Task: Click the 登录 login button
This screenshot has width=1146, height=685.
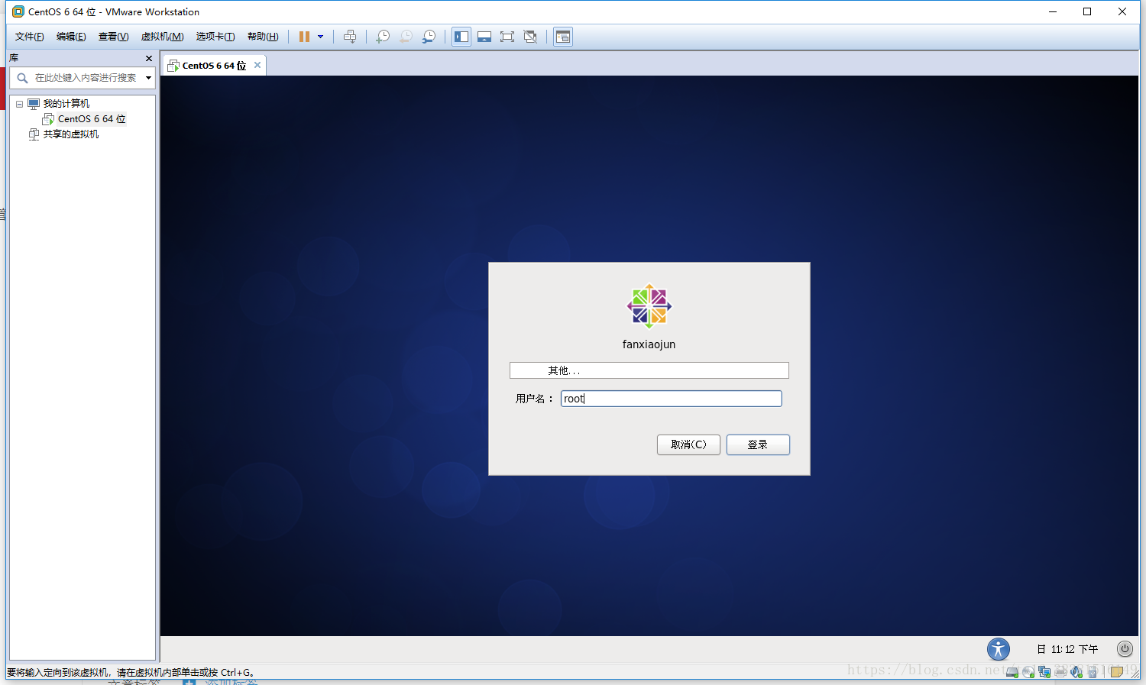Action: click(x=758, y=444)
